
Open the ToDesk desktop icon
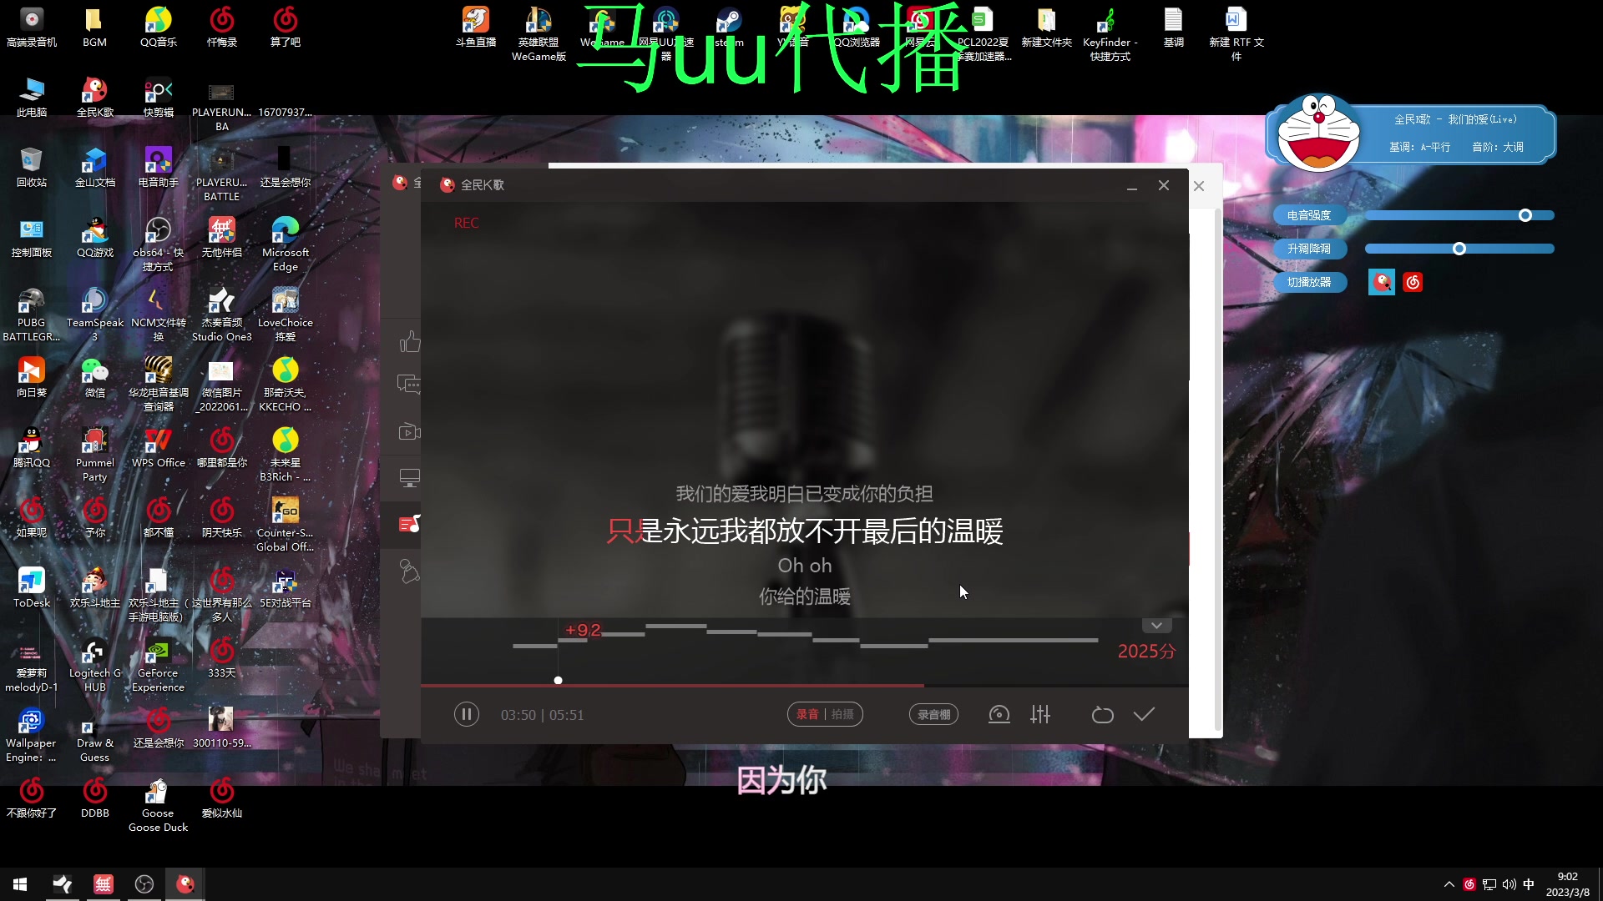pyautogui.click(x=32, y=588)
